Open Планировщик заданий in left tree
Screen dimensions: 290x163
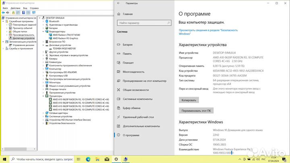tap(24, 25)
